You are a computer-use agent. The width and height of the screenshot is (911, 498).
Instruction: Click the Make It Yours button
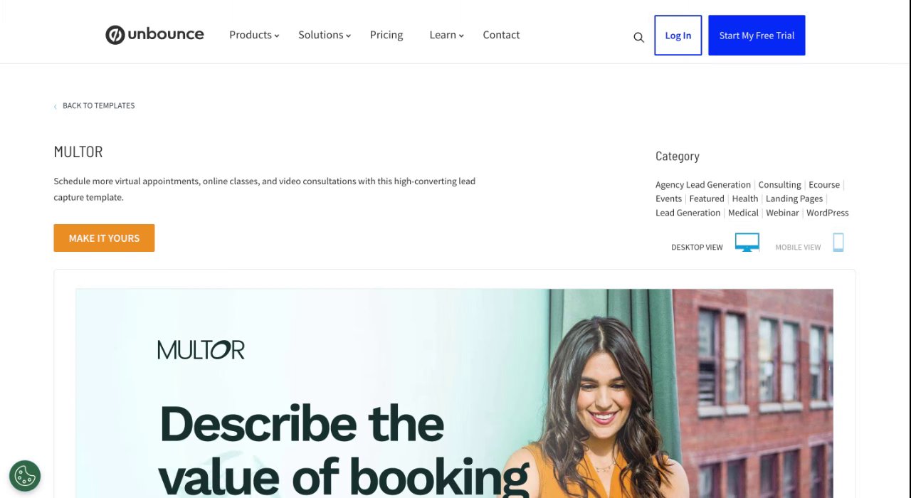[104, 238]
